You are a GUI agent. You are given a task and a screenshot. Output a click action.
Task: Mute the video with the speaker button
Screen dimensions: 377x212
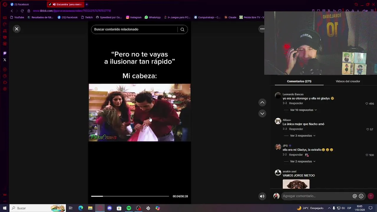[x=262, y=196]
